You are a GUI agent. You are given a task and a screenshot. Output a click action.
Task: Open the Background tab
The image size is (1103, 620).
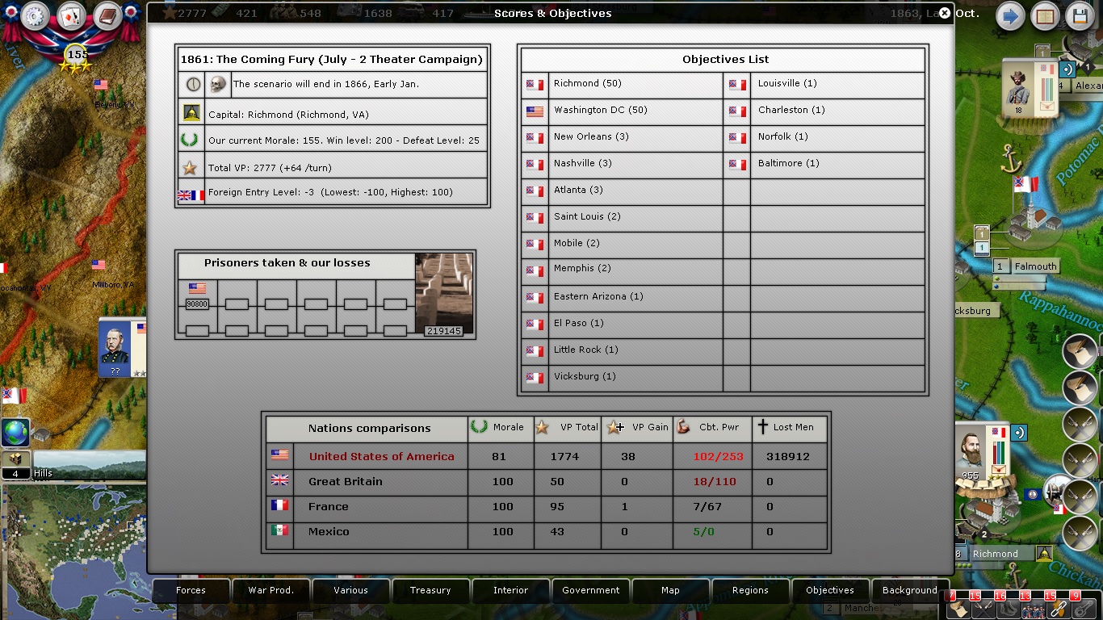(909, 590)
